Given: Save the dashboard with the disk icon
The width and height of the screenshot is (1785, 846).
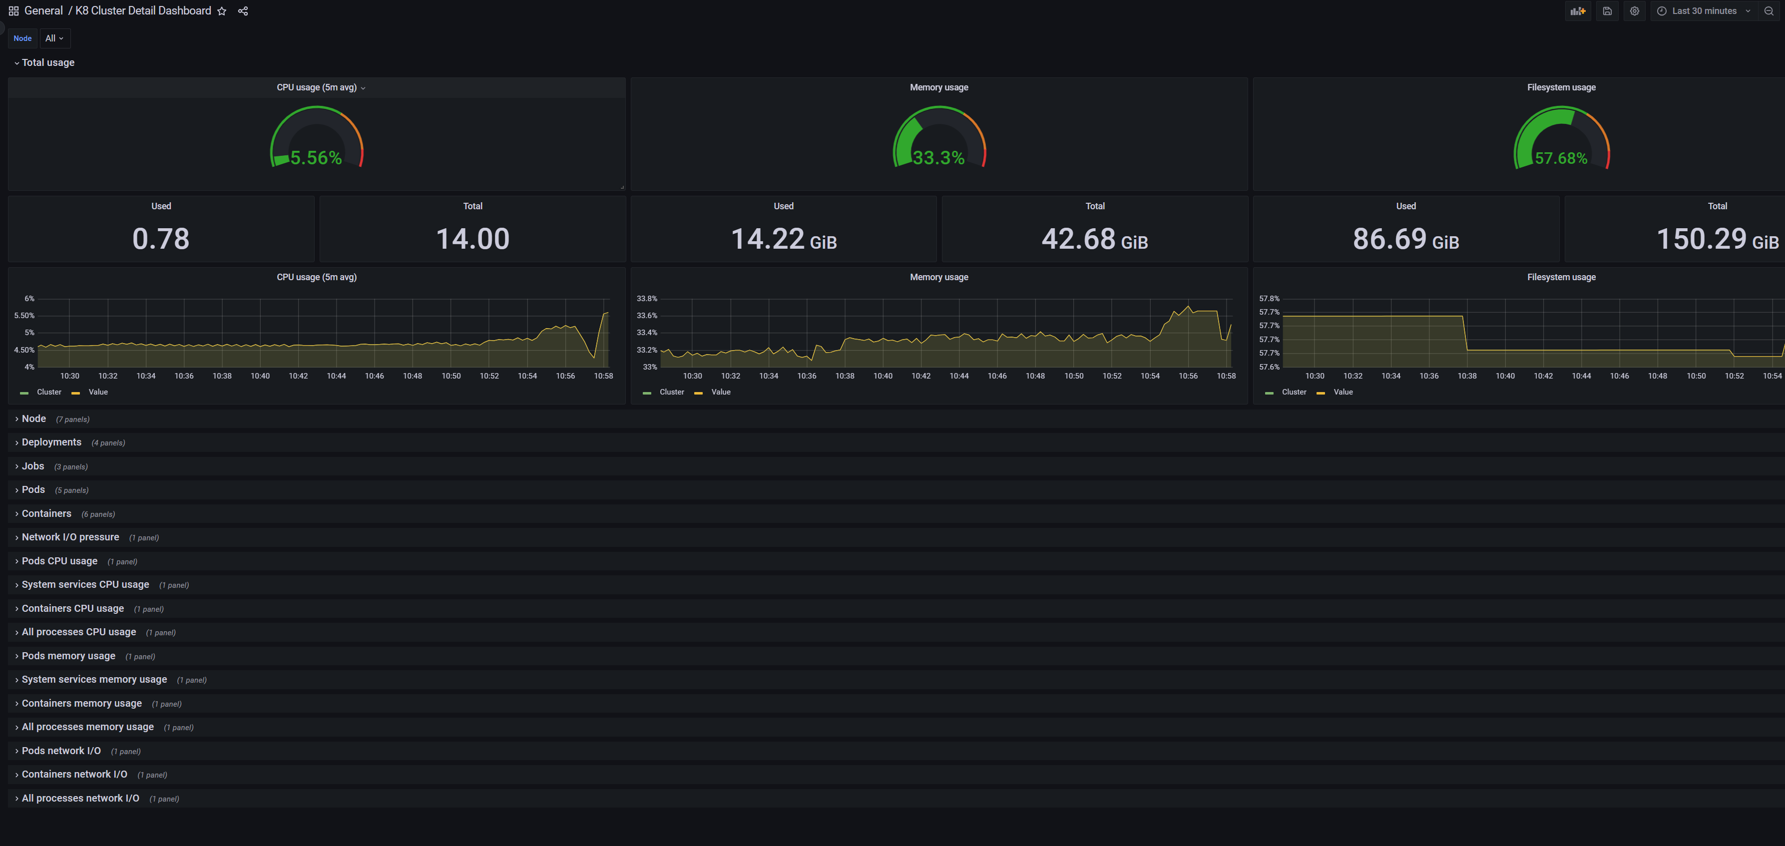Looking at the screenshot, I should (1607, 11).
